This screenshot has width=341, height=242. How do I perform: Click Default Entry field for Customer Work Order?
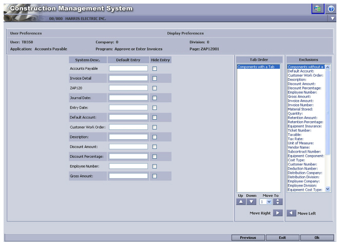(128, 127)
